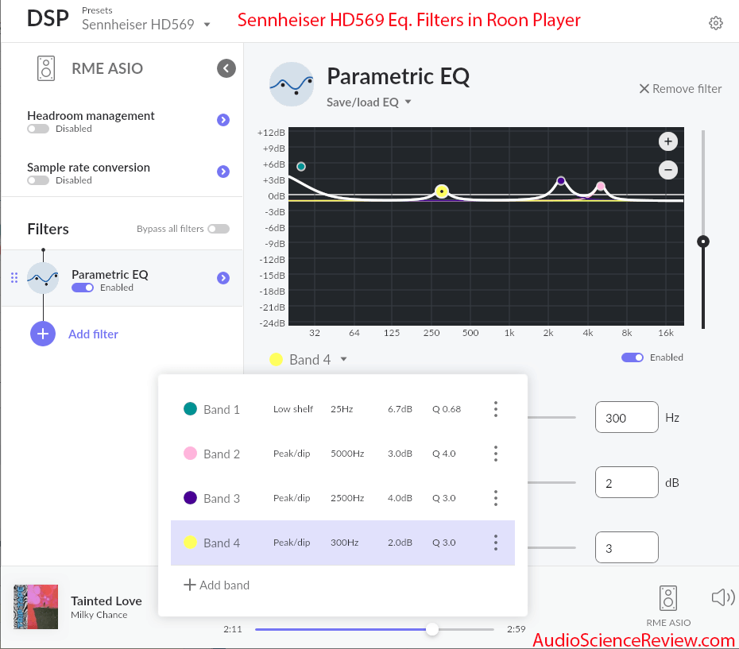
Task: Toggle Bypass all filters switch
Action: click(x=219, y=229)
